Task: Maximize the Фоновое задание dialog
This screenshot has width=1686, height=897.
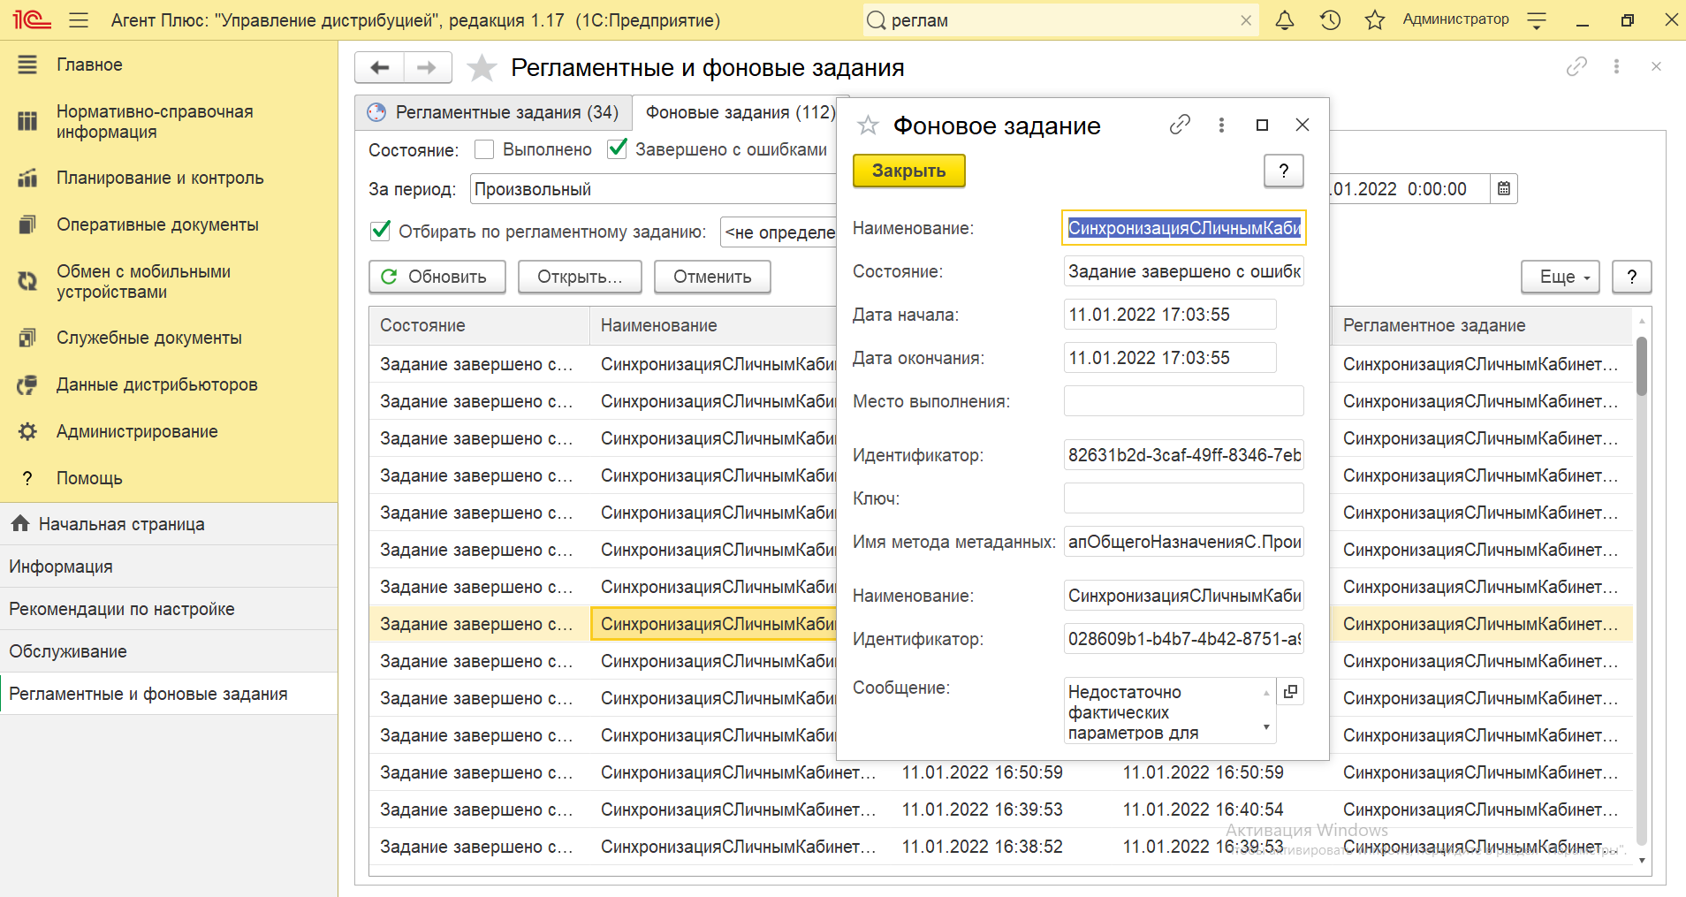Action: point(1262,125)
